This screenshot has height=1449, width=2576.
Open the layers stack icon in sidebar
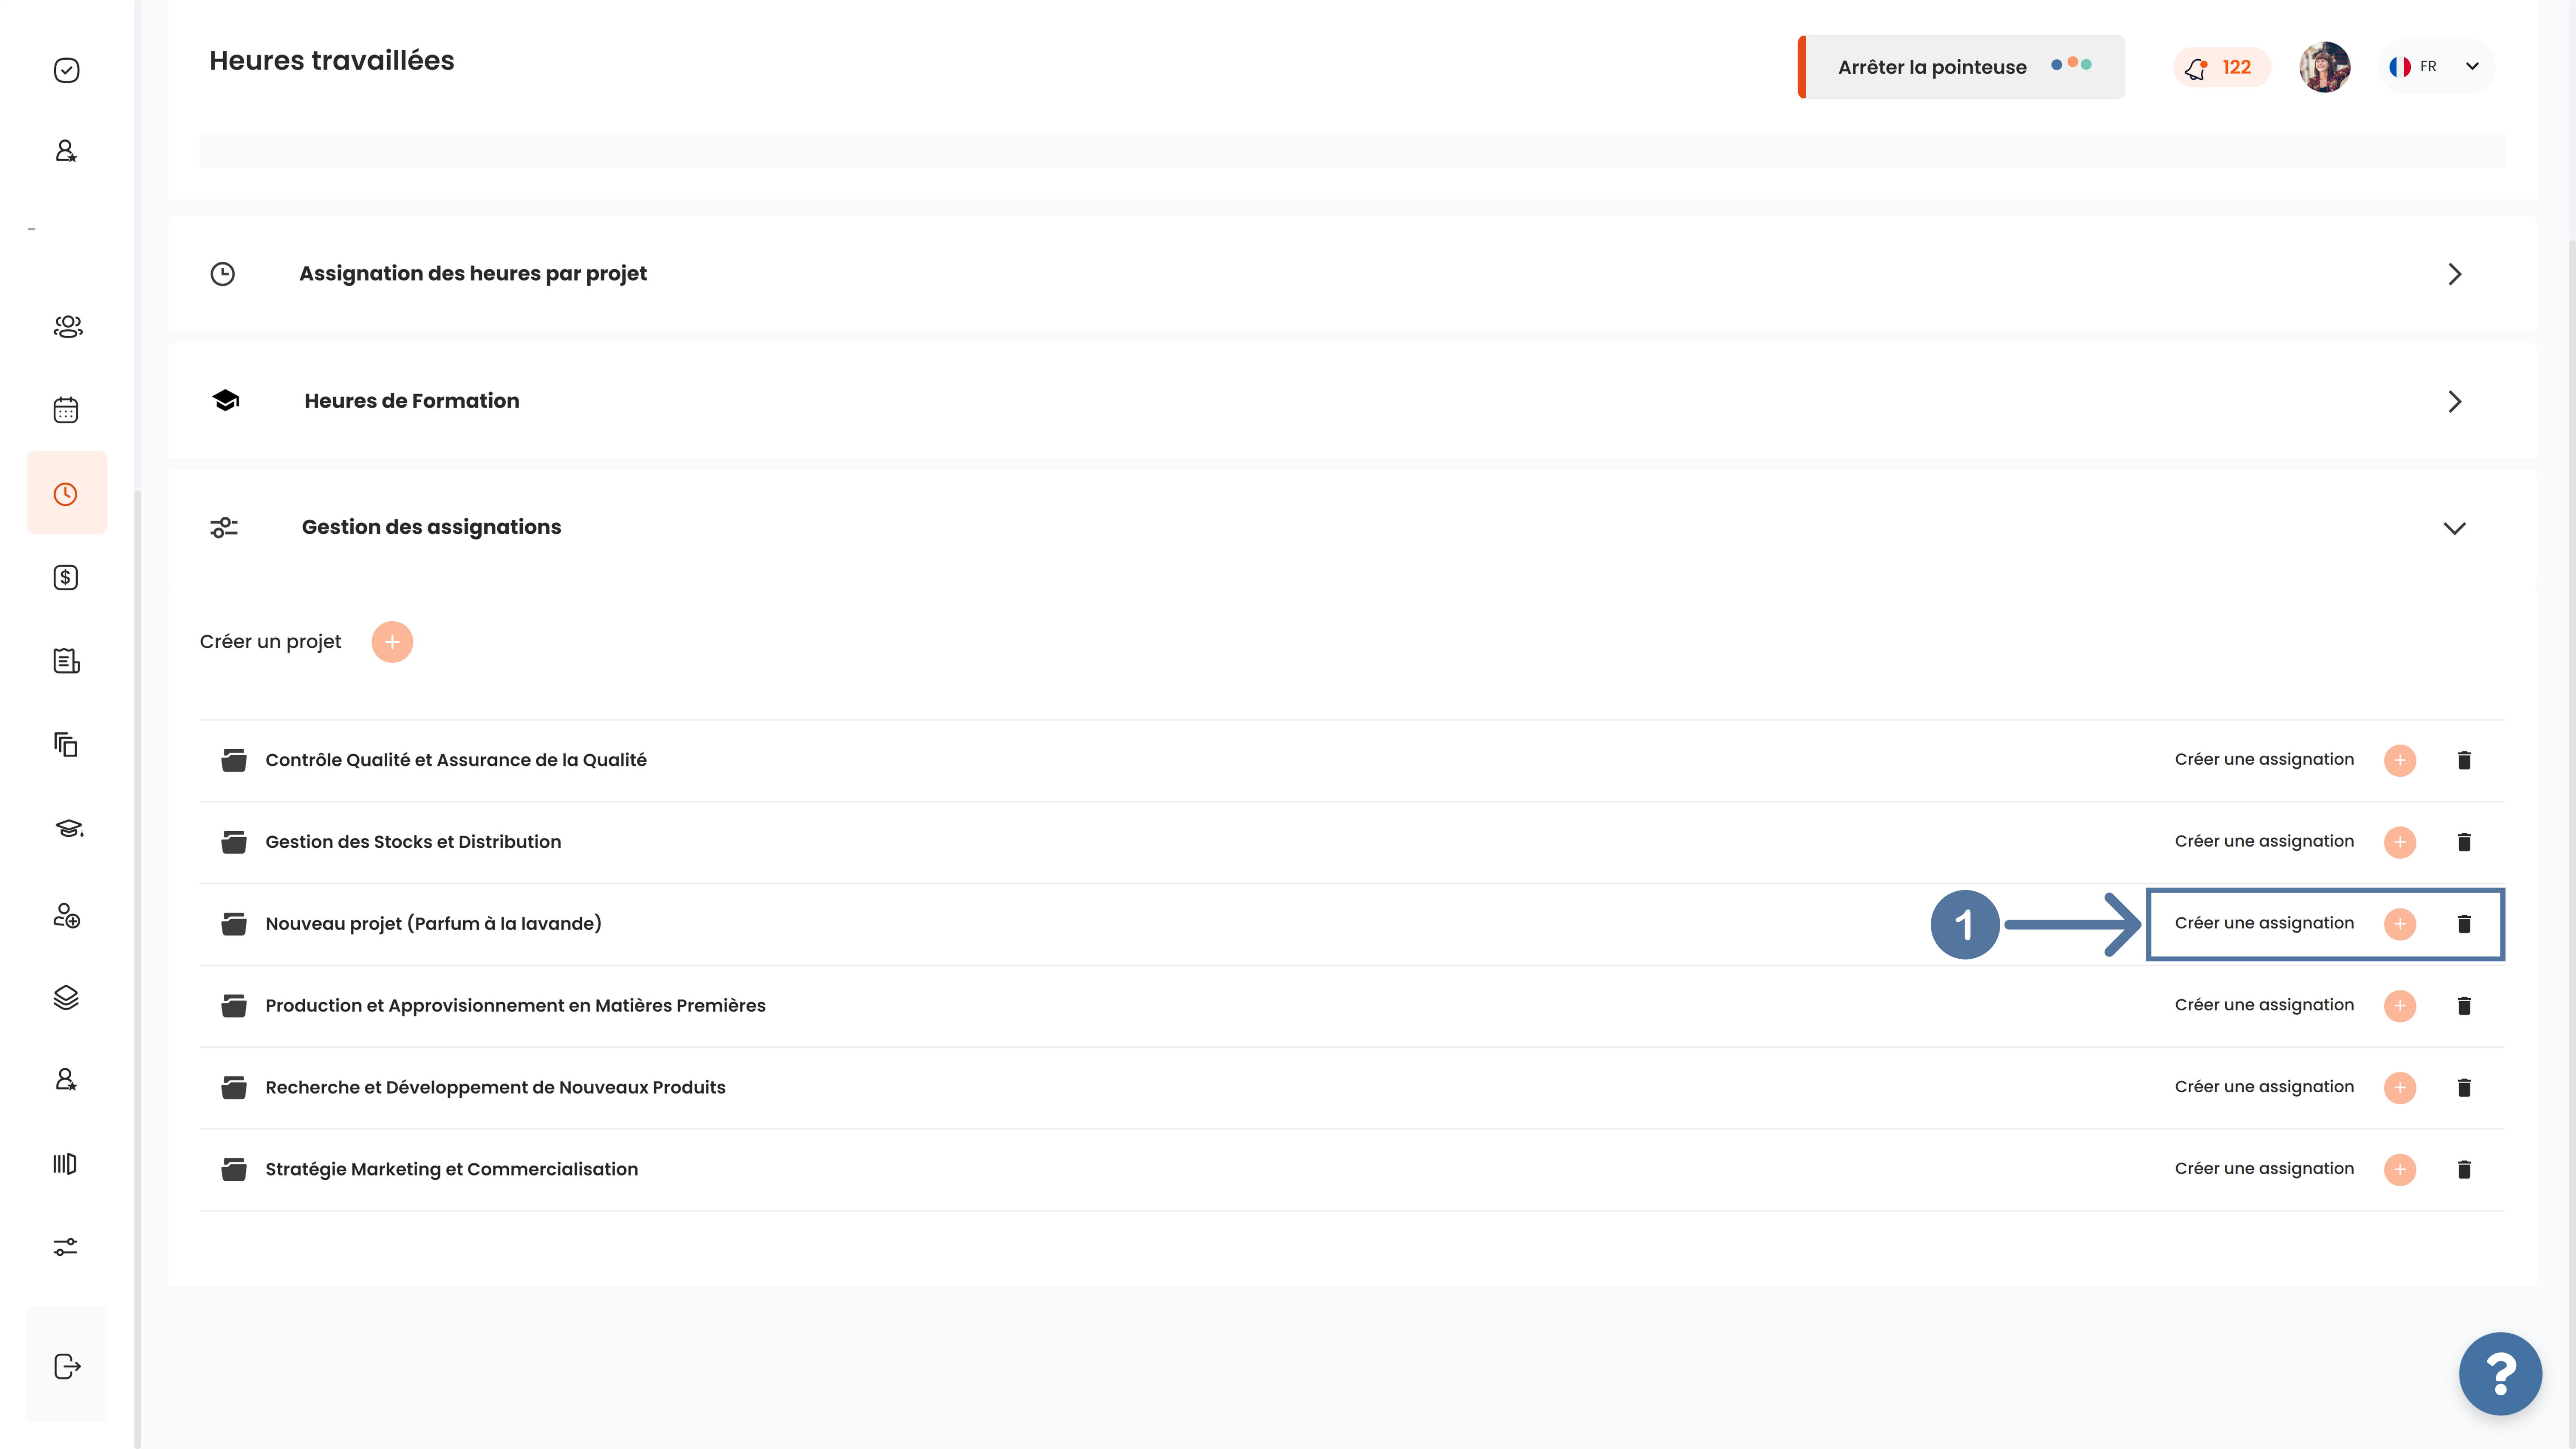tap(66, 997)
